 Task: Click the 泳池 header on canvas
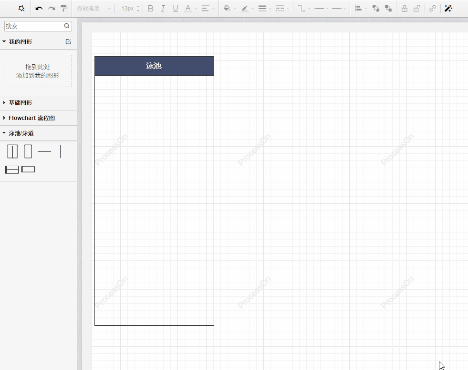coord(154,66)
